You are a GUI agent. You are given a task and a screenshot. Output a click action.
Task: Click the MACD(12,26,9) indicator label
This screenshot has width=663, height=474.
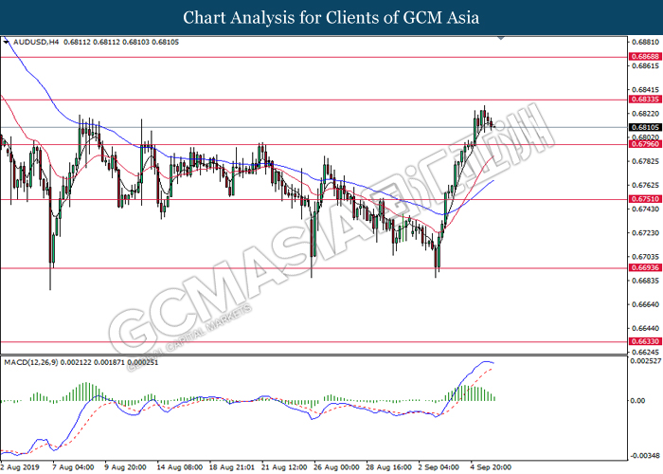pyautogui.click(x=31, y=362)
